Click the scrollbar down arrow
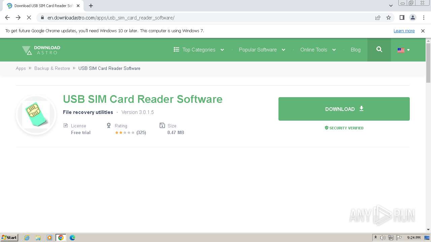This screenshot has width=431, height=242. (x=428, y=230)
